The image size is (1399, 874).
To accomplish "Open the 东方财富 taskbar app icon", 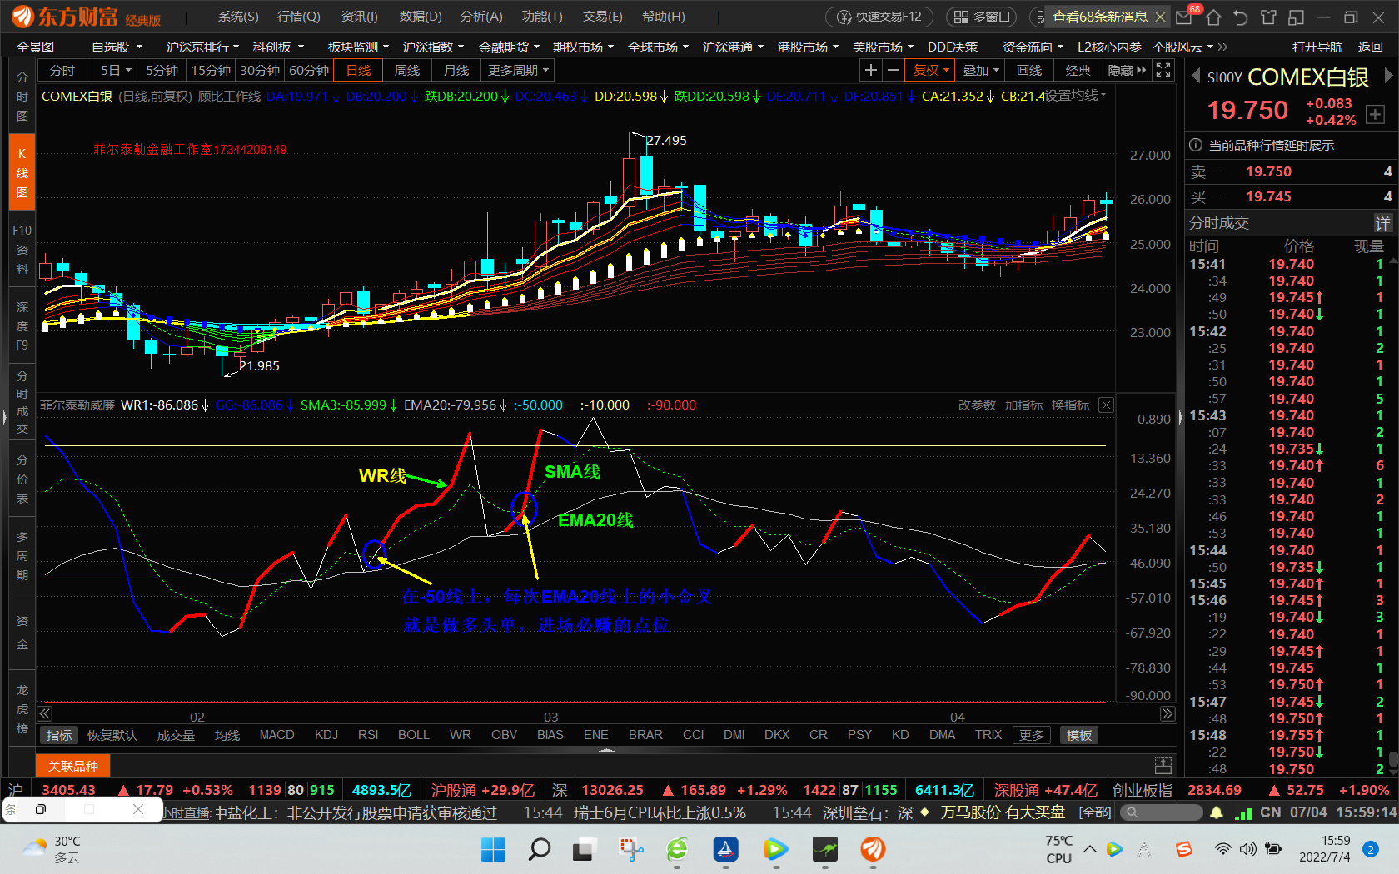I will pos(873,849).
